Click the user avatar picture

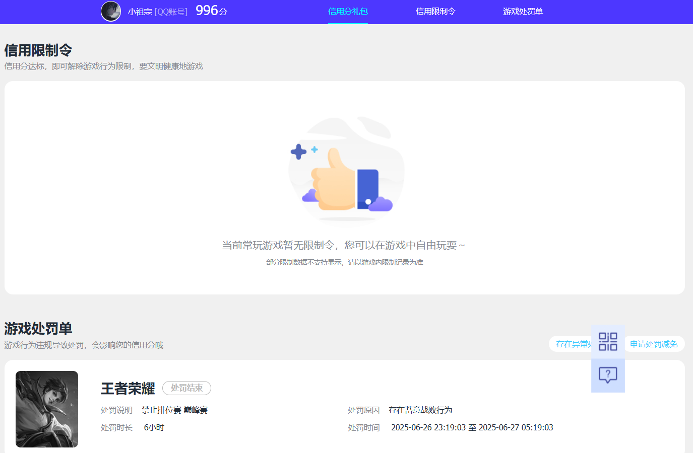click(111, 12)
